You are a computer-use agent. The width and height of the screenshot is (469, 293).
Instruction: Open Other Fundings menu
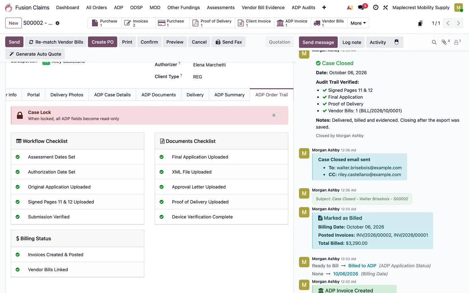click(x=184, y=7)
